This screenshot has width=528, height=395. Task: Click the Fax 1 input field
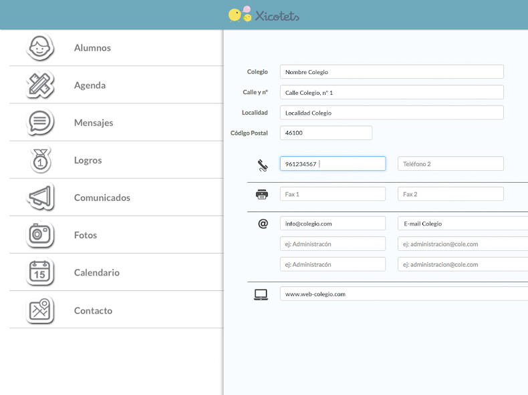pos(333,194)
